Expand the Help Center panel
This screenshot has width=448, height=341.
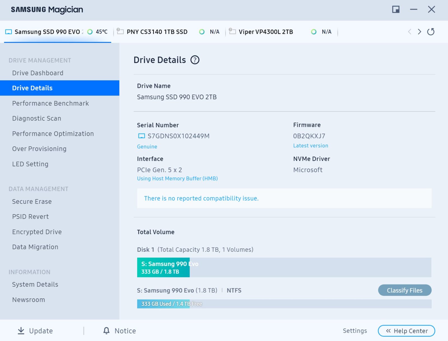(x=406, y=331)
